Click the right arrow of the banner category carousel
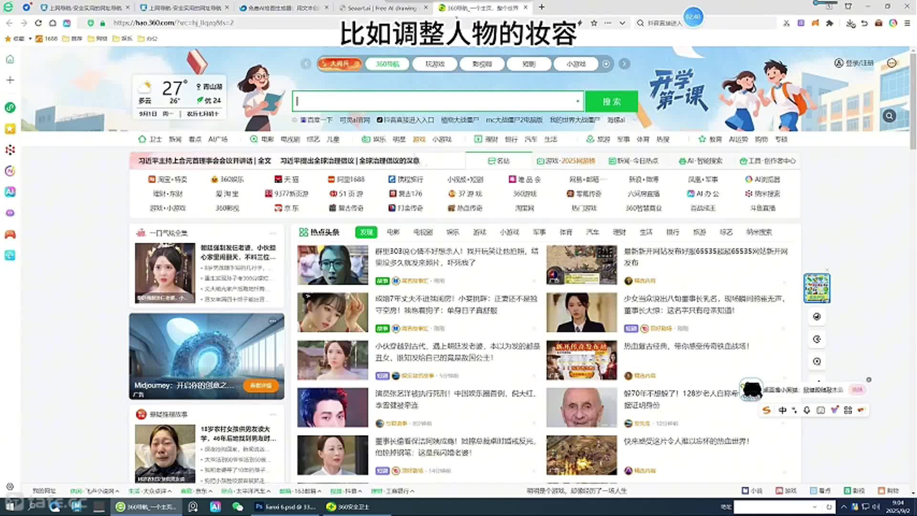This screenshot has width=917, height=516. pyautogui.click(x=624, y=64)
